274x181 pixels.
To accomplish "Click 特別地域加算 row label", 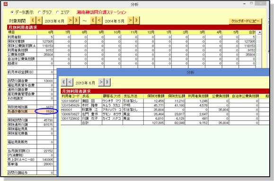I will (22, 107).
